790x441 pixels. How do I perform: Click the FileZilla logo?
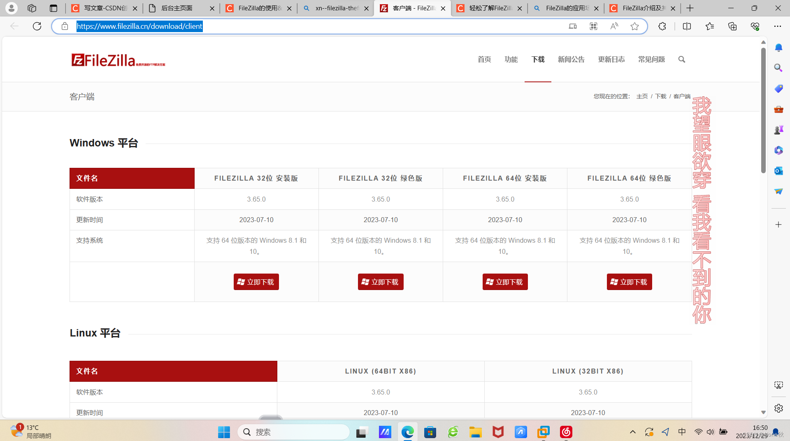pyautogui.click(x=118, y=60)
